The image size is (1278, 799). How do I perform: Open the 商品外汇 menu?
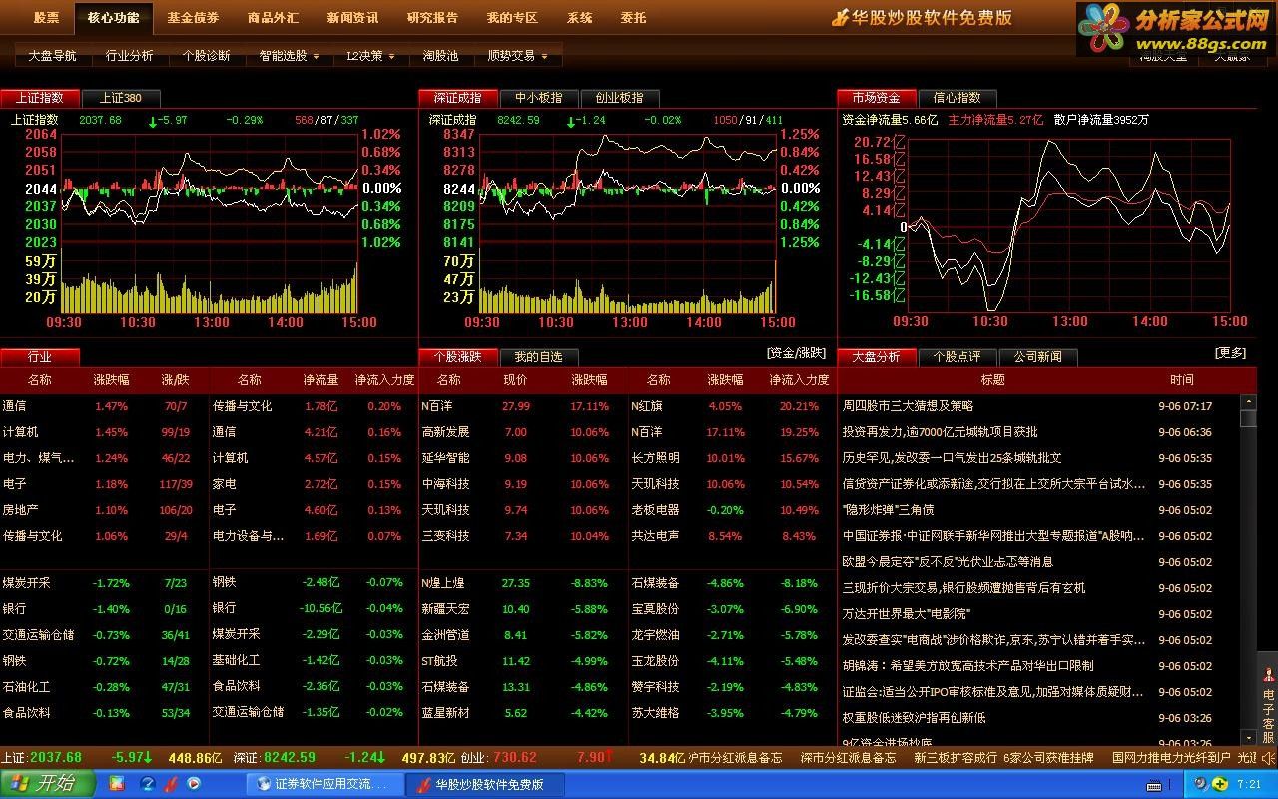(273, 18)
